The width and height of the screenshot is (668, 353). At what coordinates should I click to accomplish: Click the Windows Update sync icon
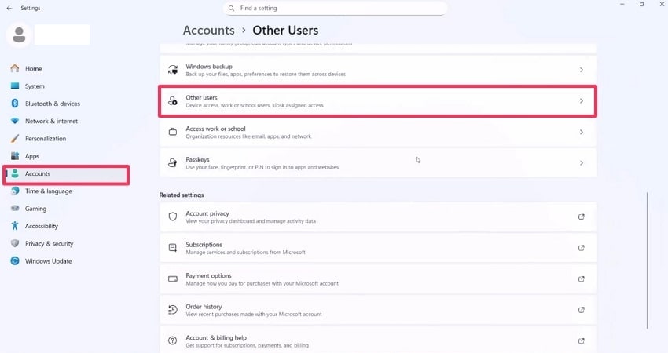click(x=15, y=260)
